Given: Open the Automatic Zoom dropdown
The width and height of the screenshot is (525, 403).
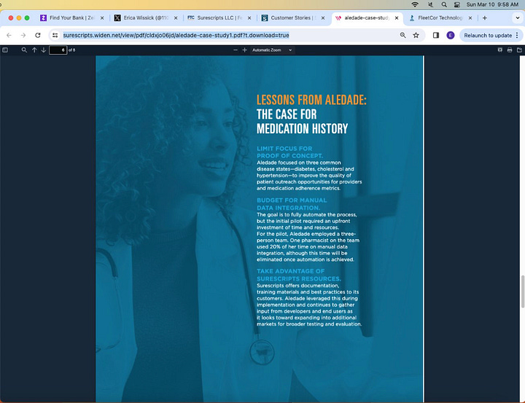Looking at the screenshot, I should coord(272,50).
